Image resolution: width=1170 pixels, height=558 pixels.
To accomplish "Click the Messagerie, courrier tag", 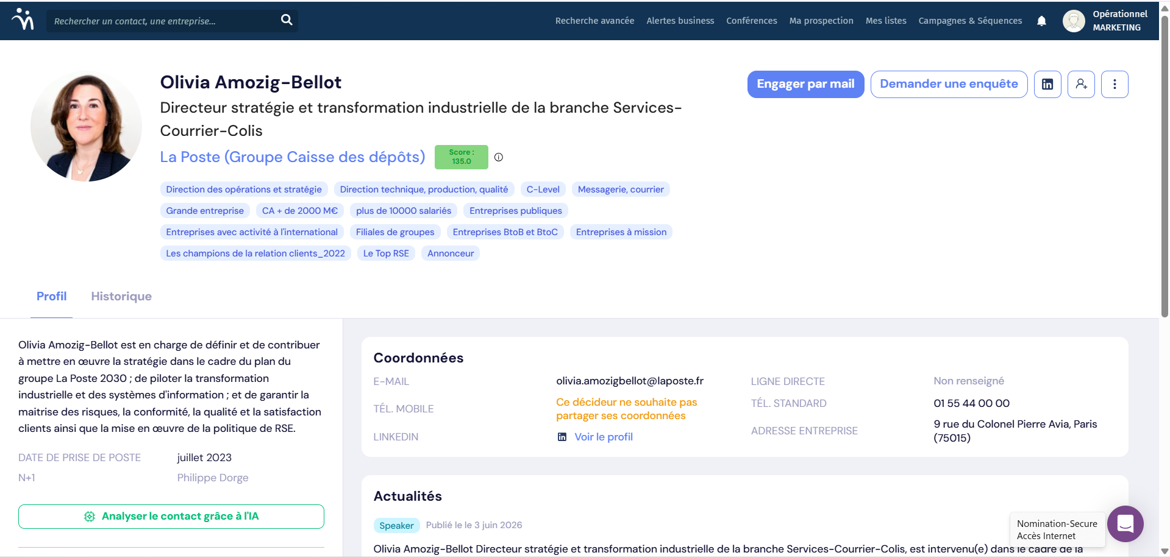I will pos(621,189).
